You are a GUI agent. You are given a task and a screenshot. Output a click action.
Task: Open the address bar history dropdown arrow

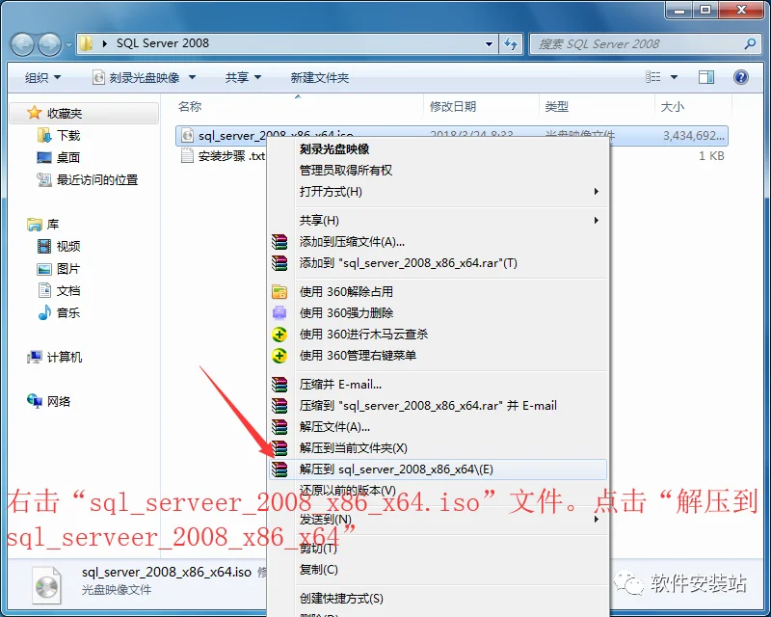coord(489,43)
